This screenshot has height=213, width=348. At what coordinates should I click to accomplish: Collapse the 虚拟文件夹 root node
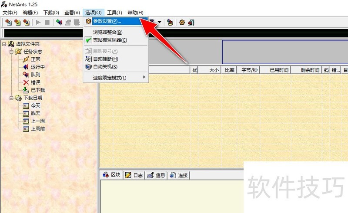(4, 44)
